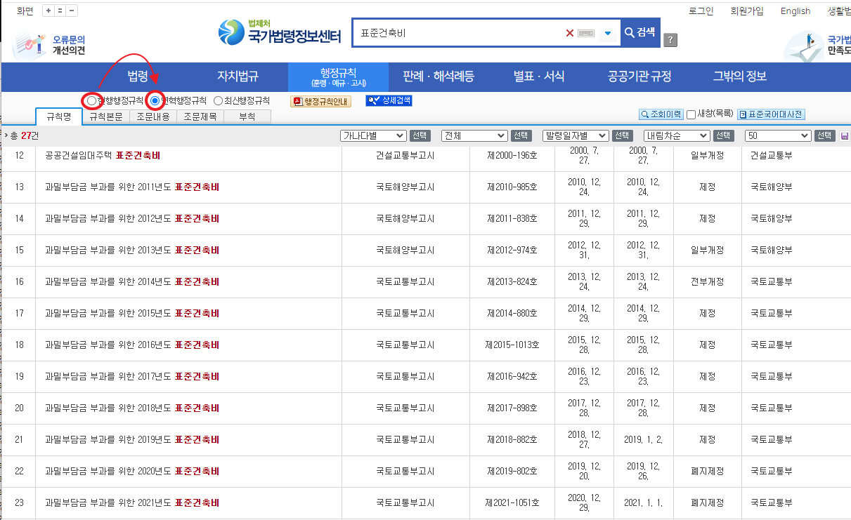Select the 현행행정규칙 radio button

coord(92,101)
